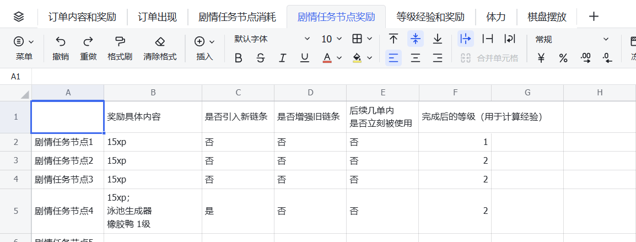Open the font color dropdown arrow
The width and height of the screenshot is (636, 242).
tap(339, 58)
